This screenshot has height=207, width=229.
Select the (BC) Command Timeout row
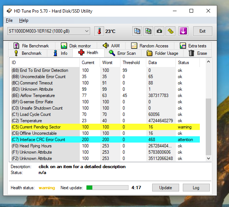coord(105,83)
